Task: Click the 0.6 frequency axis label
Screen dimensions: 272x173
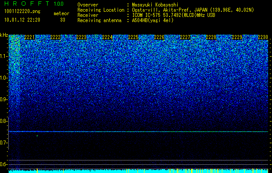Action: tap(3, 164)
